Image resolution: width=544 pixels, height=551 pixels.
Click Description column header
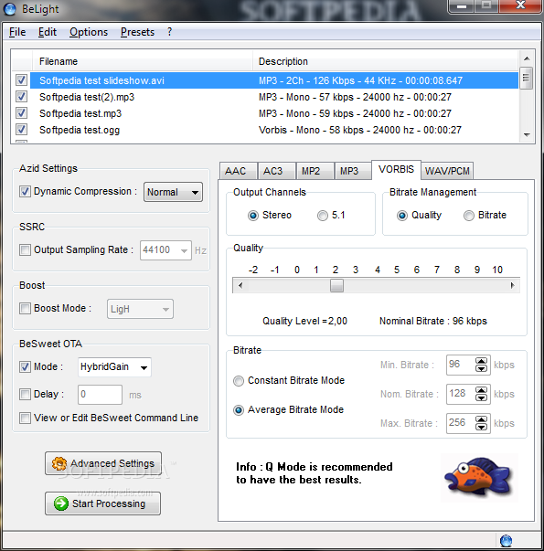[386, 61]
